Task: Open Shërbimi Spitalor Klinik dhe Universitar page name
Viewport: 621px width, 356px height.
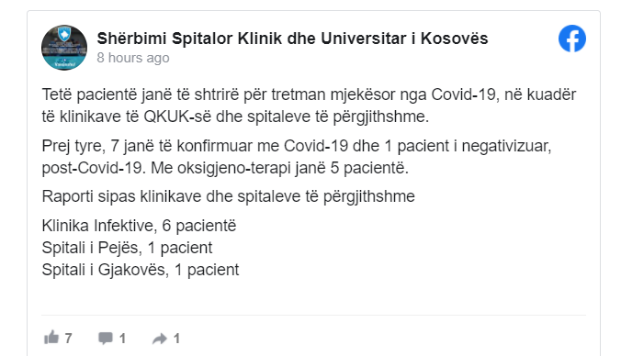Action: click(292, 39)
